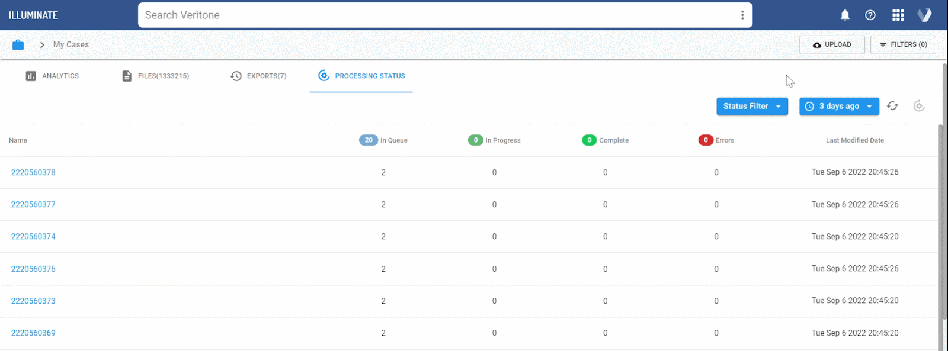
Task: Open the 3 days ago time dropdown
Action: click(839, 107)
